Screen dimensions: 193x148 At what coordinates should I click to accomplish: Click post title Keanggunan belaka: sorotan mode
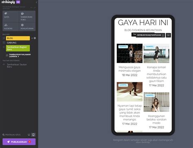tap(156, 119)
